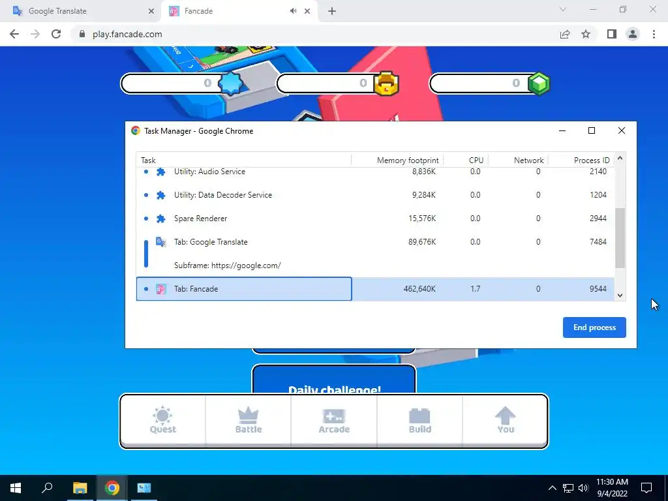Close the Fancade tab
The width and height of the screenshot is (668, 501).
coord(307,12)
